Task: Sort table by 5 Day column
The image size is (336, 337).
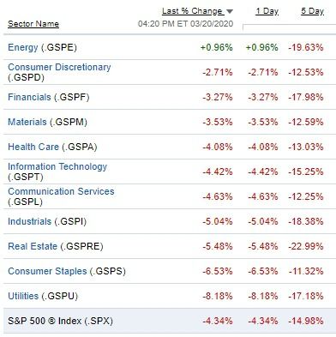Action: point(312,11)
